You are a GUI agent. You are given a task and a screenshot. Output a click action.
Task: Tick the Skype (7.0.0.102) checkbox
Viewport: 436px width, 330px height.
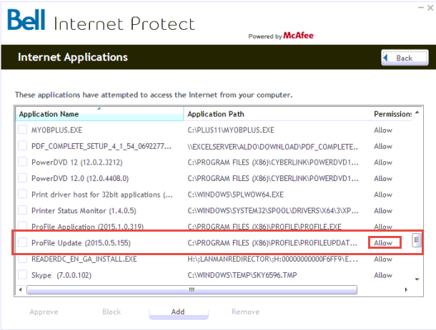[23, 274]
